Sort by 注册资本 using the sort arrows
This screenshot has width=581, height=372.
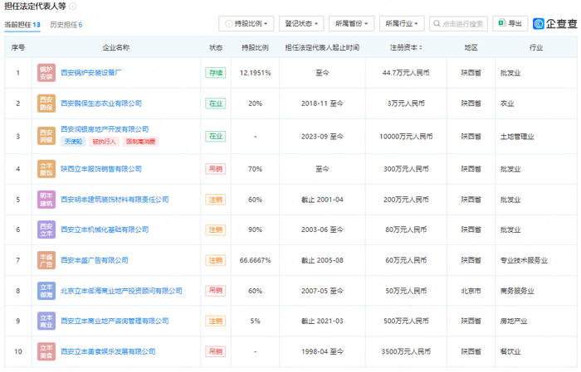click(421, 48)
